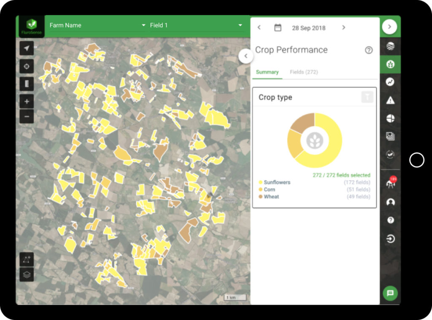Go to the next date

(x=343, y=27)
